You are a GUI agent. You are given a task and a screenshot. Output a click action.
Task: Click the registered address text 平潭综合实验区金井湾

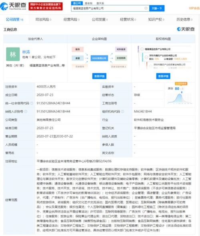coord(52,161)
